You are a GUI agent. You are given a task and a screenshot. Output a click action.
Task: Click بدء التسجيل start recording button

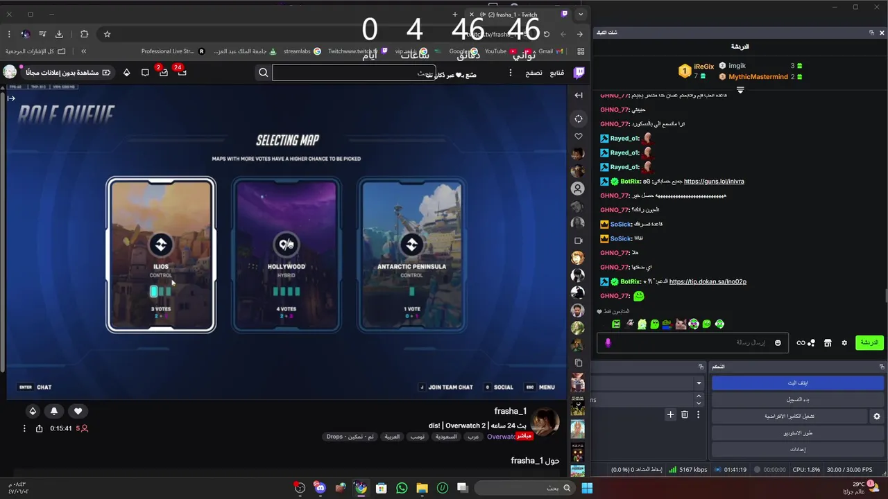798,400
